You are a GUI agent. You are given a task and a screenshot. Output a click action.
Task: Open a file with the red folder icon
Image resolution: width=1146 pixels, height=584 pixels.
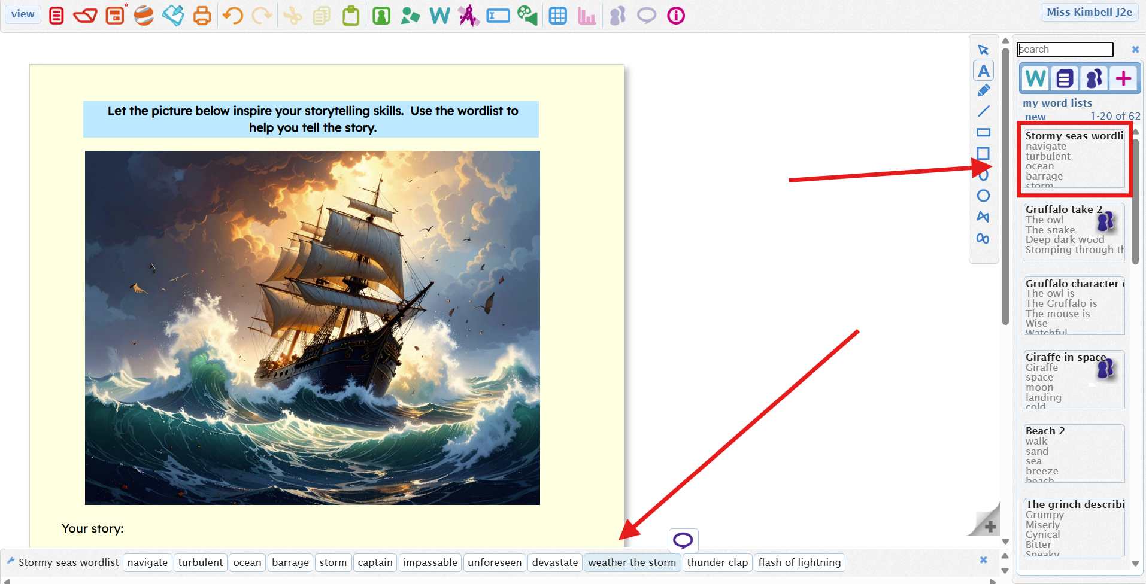point(85,16)
